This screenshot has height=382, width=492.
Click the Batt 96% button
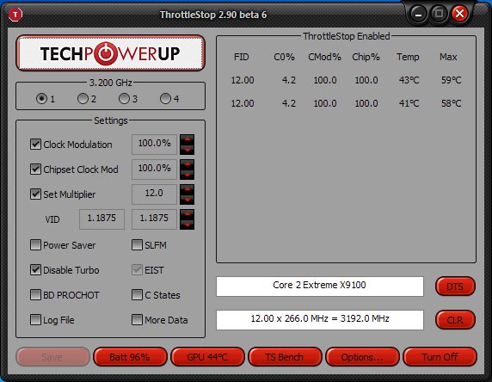[x=130, y=356]
